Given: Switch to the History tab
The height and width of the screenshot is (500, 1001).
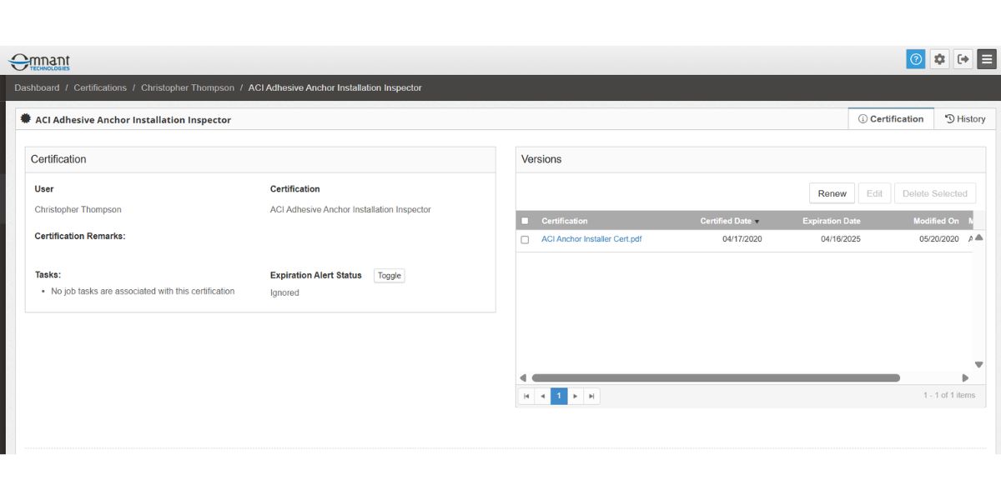Looking at the screenshot, I should 965,119.
